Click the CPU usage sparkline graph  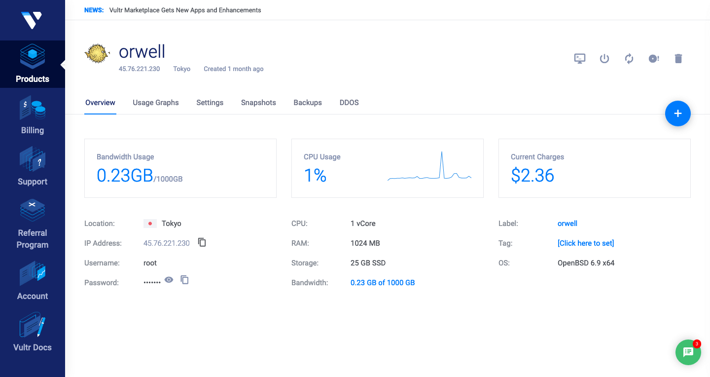click(429, 167)
